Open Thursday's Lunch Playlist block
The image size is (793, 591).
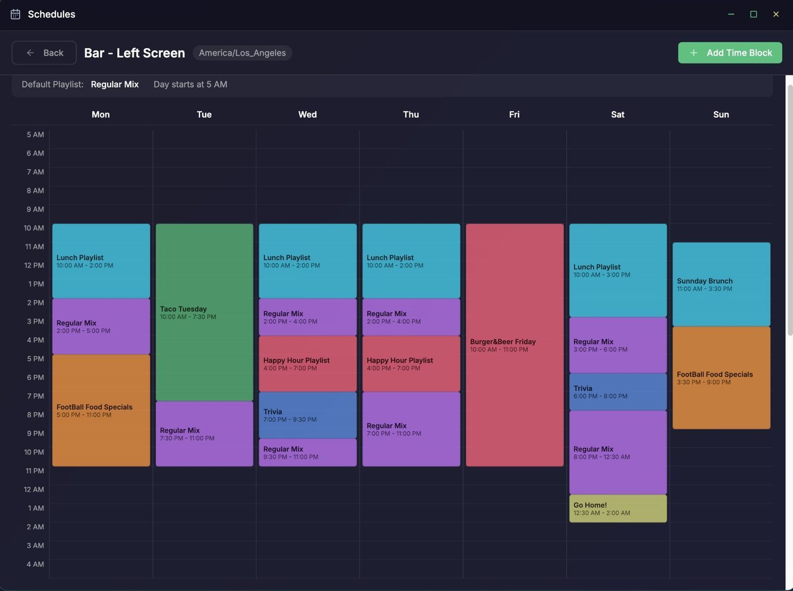coord(411,261)
